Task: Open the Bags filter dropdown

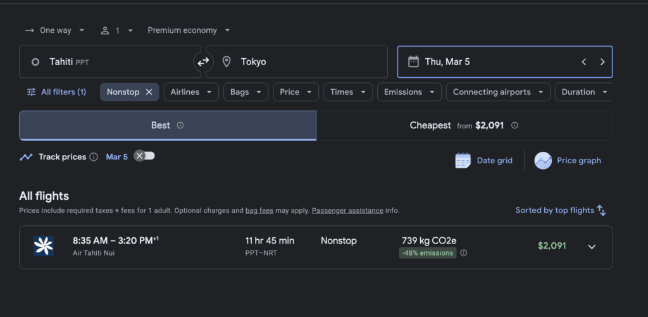Action: point(246,92)
